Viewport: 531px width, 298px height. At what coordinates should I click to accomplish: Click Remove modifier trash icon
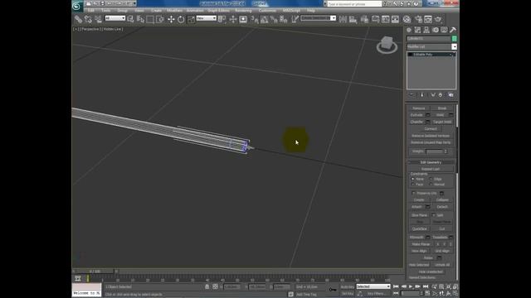pyautogui.click(x=441, y=95)
